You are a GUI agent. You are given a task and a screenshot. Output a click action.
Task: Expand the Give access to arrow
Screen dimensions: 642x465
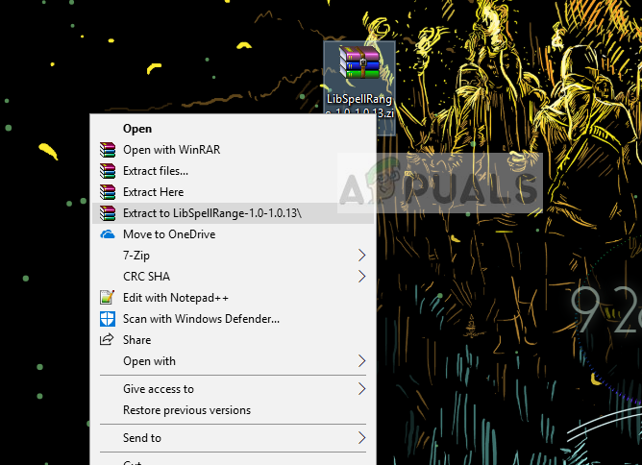tap(361, 389)
